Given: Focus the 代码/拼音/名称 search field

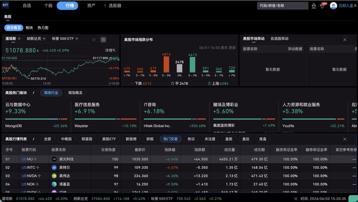Looking at the screenshot, I should [x=283, y=6].
